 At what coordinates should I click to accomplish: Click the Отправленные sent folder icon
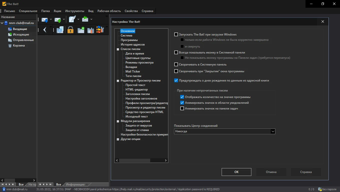click(x=10, y=40)
